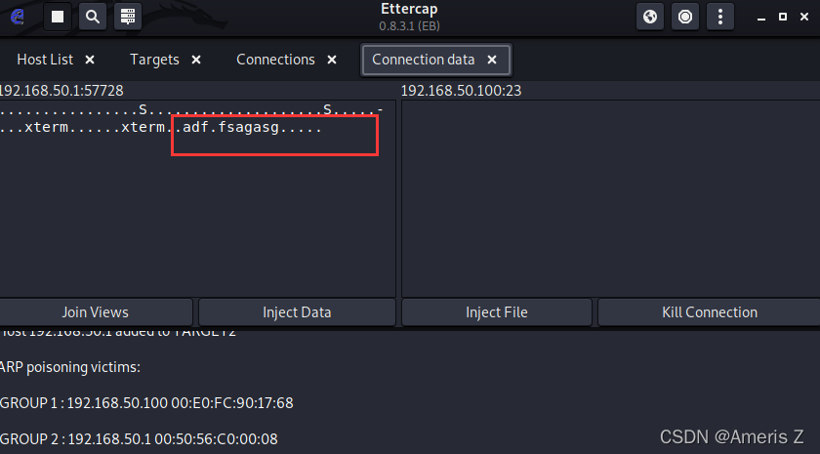Image resolution: width=820 pixels, height=454 pixels.
Task: Switch to the Host List tab
Action: [x=45, y=60]
